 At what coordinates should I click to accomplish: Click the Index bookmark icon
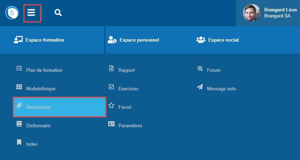pyautogui.click(x=19, y=143)
